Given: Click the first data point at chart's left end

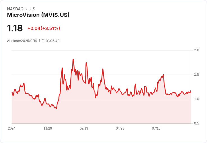Looking at the screenshot, I should 12,92.
